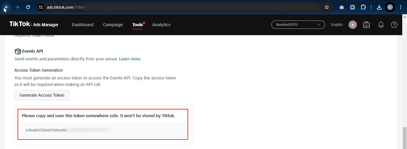Switch to the Campaign tab
Viewport: 407px width, 149px height.
[x=113, y=25]
